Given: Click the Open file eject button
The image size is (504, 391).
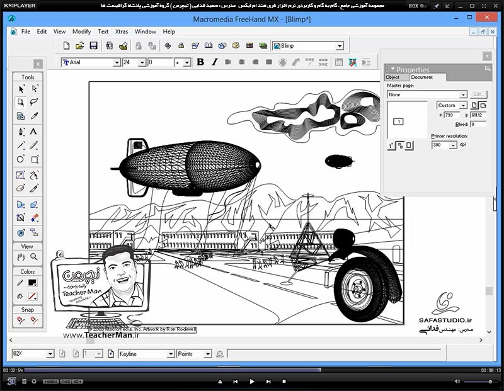Looking at the screenshot, I should coord(220,382).
